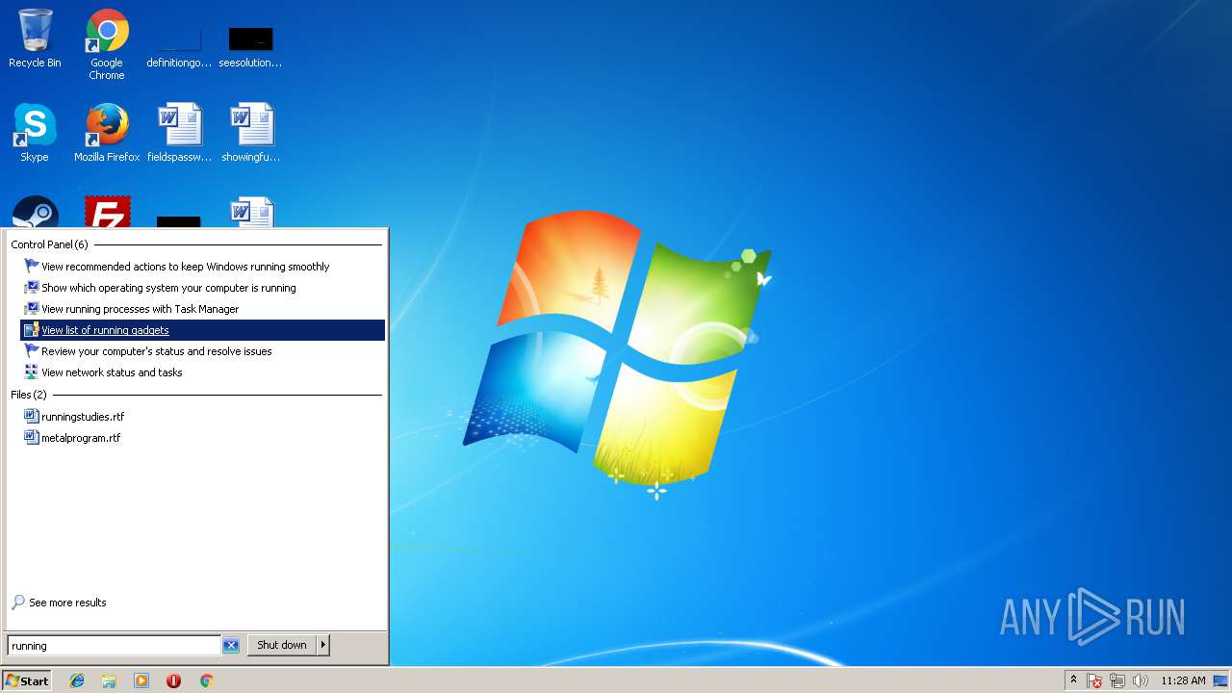Open the metalprogram.rtf file result
The image size is (1232, 693).
pos(202,438)
